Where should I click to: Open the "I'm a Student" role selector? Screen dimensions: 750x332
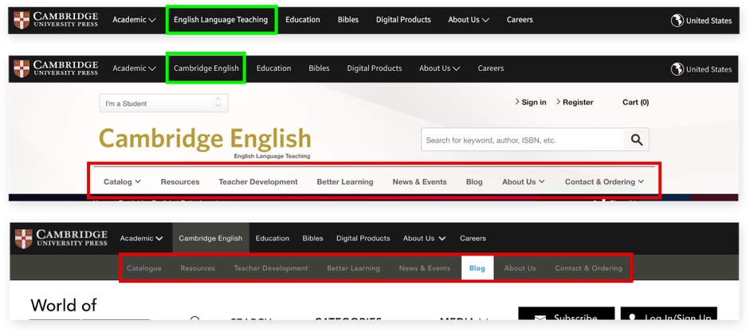click(x=163, y=104)
